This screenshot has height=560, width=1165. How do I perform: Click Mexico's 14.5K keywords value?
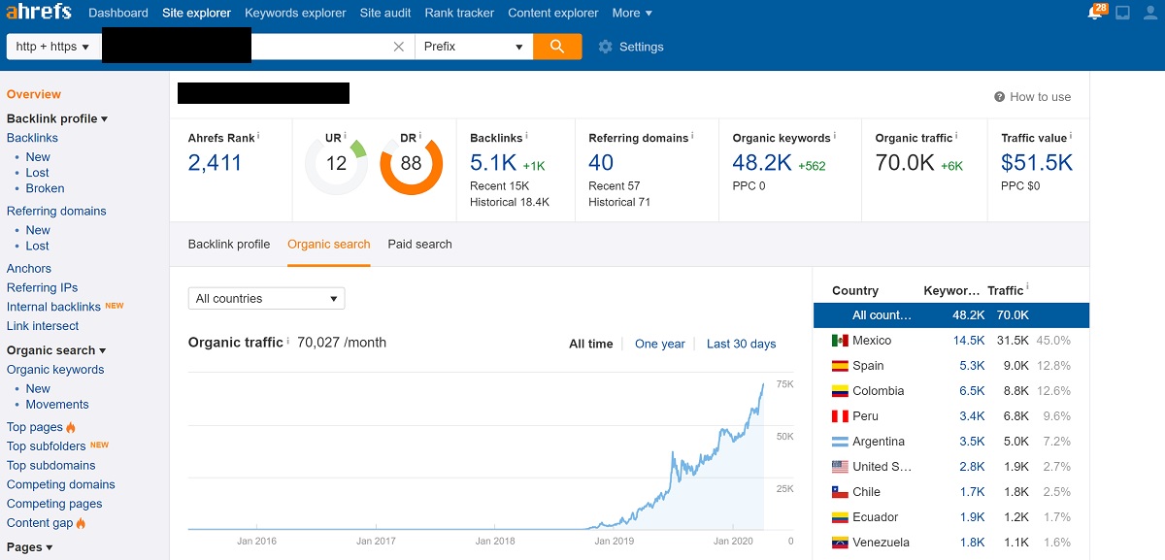[x=969, y=341]
